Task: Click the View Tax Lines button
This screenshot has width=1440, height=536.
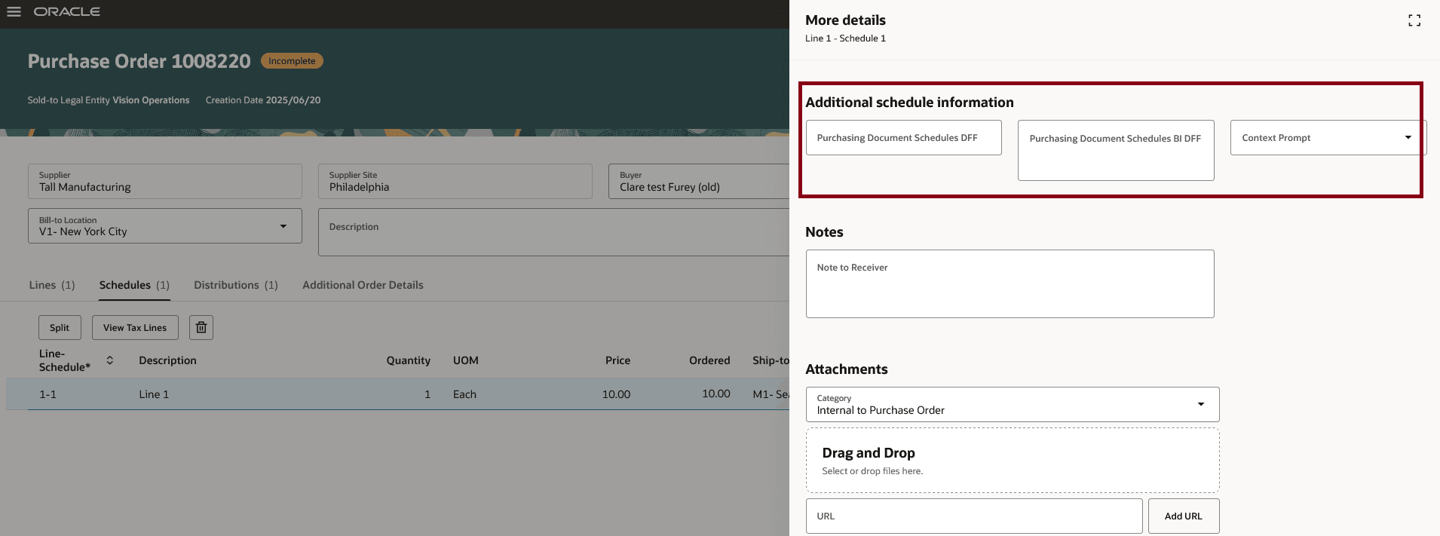Action: coord(135,328)
